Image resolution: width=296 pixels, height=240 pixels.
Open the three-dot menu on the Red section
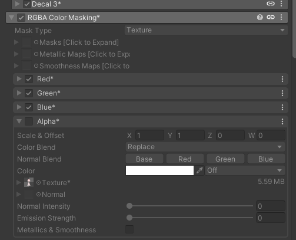point(282,79)
